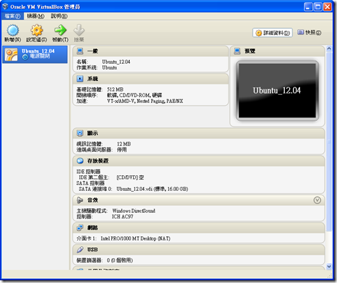The width and height of the screenshot is (337, 283).
Task: Select Ubuntu_12.04 in the VM list
Action: tap(35, 54)
